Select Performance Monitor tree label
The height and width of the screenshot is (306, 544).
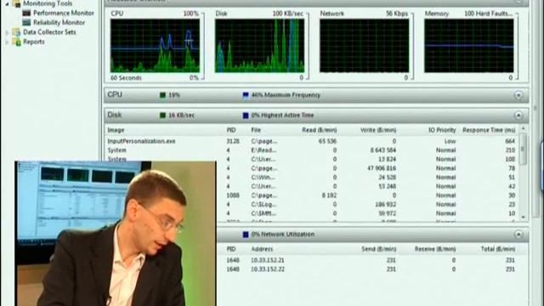(64, 13)
